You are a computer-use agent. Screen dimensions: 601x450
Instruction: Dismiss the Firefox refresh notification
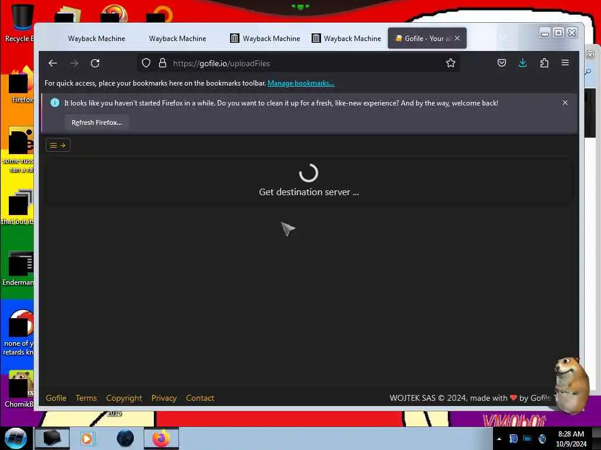pyautogui.click(x=565, y=103)
